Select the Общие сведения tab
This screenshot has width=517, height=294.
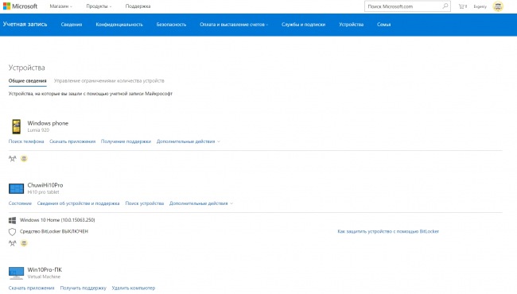pos(27,81)
